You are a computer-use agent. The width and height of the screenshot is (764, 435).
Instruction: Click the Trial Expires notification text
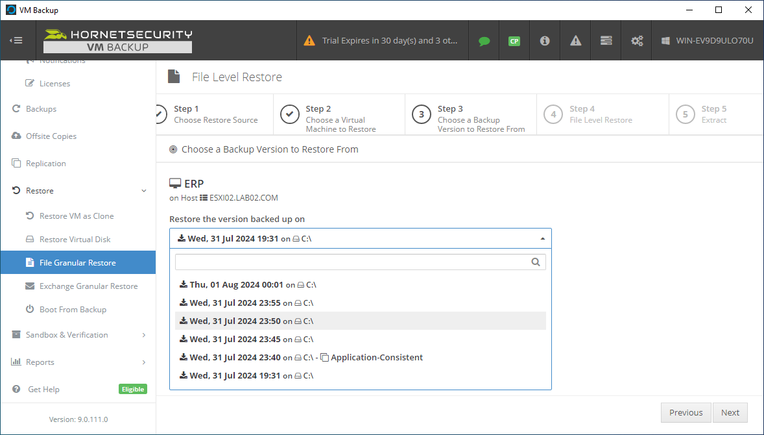390,40
